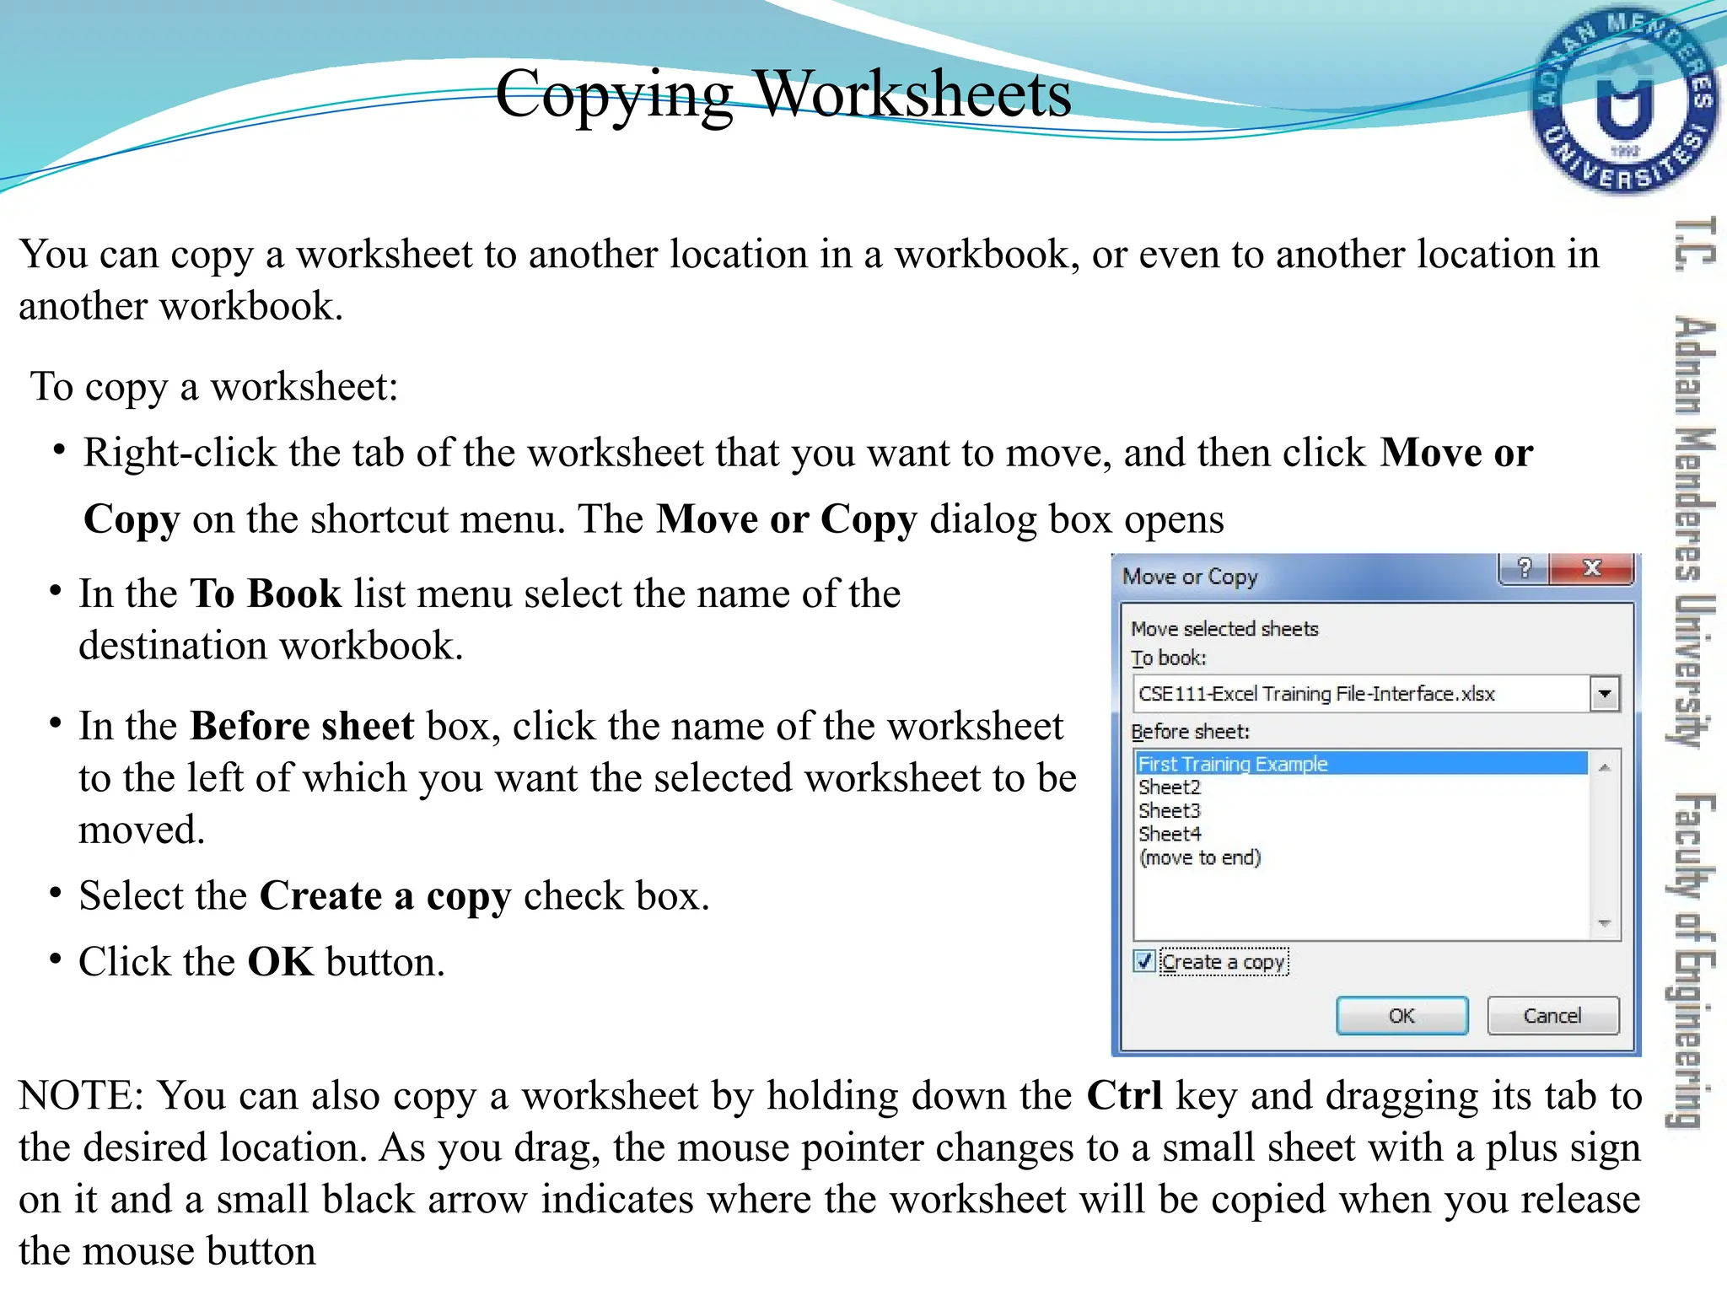This screenshot has height=1295, width=1727.
Task: Toggle the Create a copy checkbox
Action: tap(1144, 961)
